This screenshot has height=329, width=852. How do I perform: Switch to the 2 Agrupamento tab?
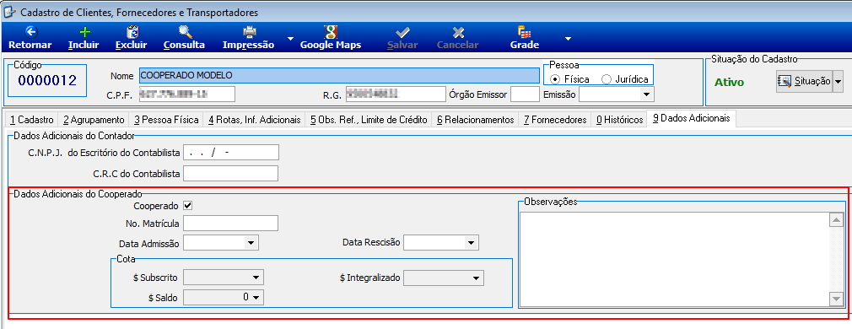pos(94,120)
